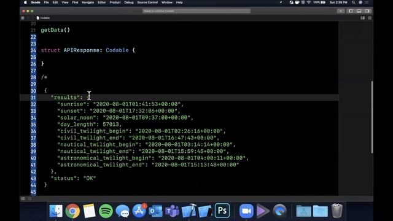393x221 pixels.
Task: Click the battery 100% indicator
Action: pyautogui.click(x=319, y=2)
